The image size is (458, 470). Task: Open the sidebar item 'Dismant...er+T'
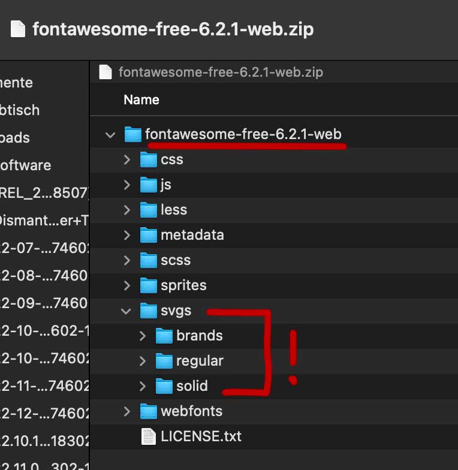44,221
